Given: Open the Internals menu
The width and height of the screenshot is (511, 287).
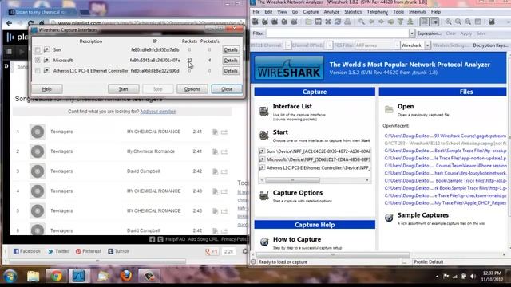Looking at the screenshot, I should [x=417, y=12].
